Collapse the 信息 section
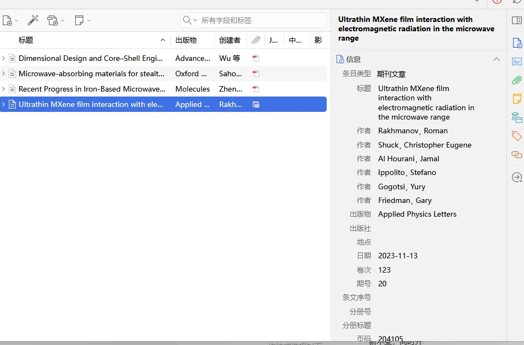This screenshot has height=345, width=524. click(497, 59)
